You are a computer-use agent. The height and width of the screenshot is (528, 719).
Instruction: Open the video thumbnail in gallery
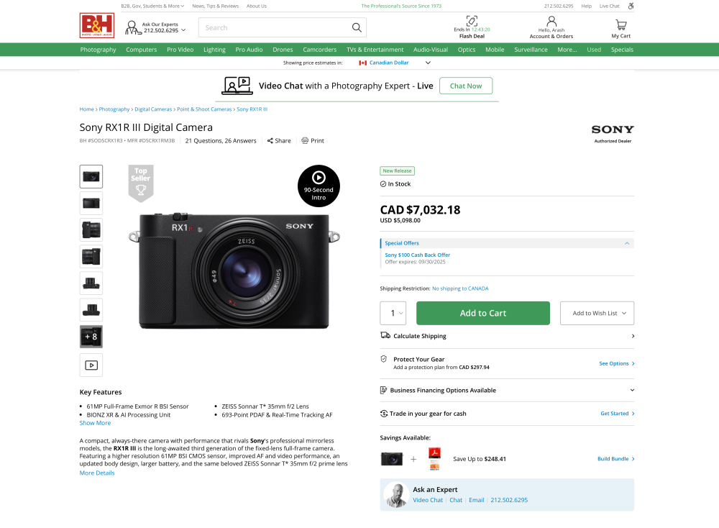pyautogui.click(x=91, y=365)
